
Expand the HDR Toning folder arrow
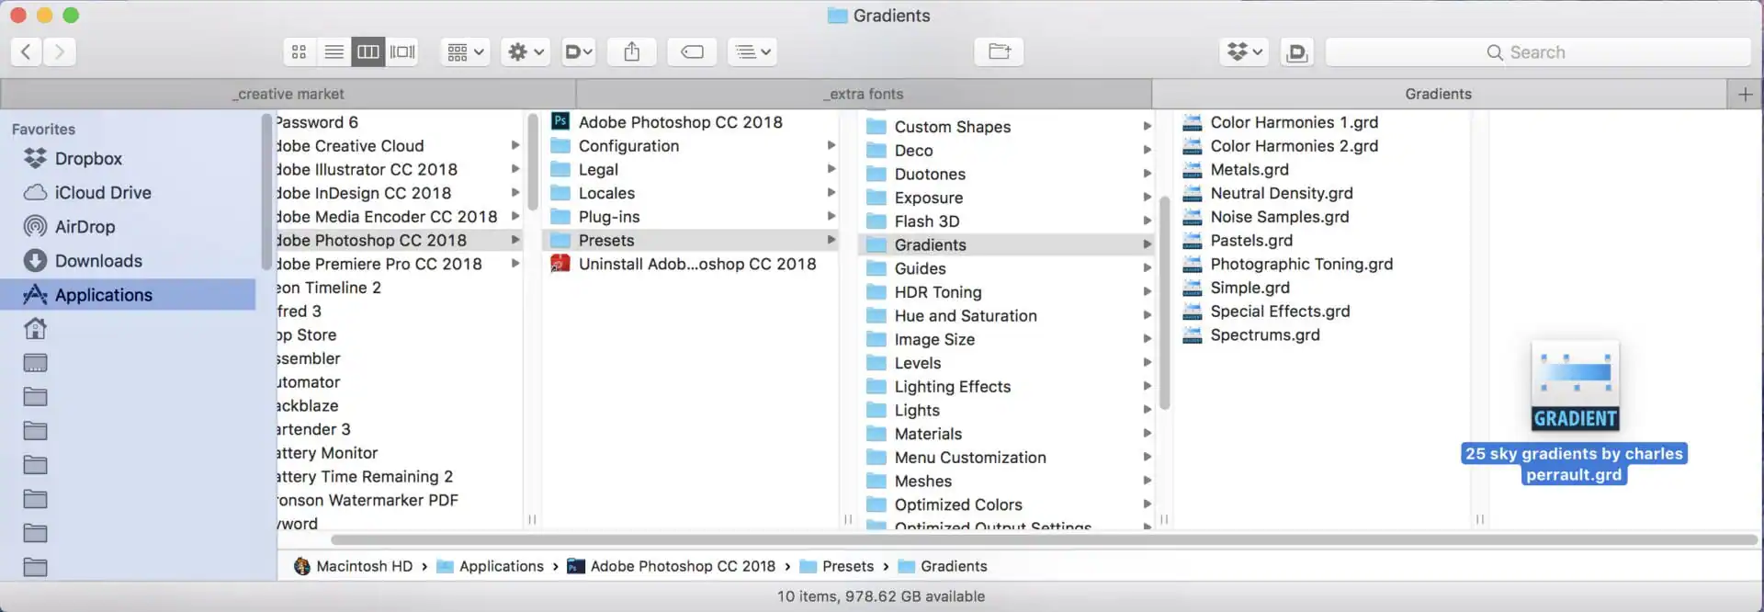[x=1147, y=291]
